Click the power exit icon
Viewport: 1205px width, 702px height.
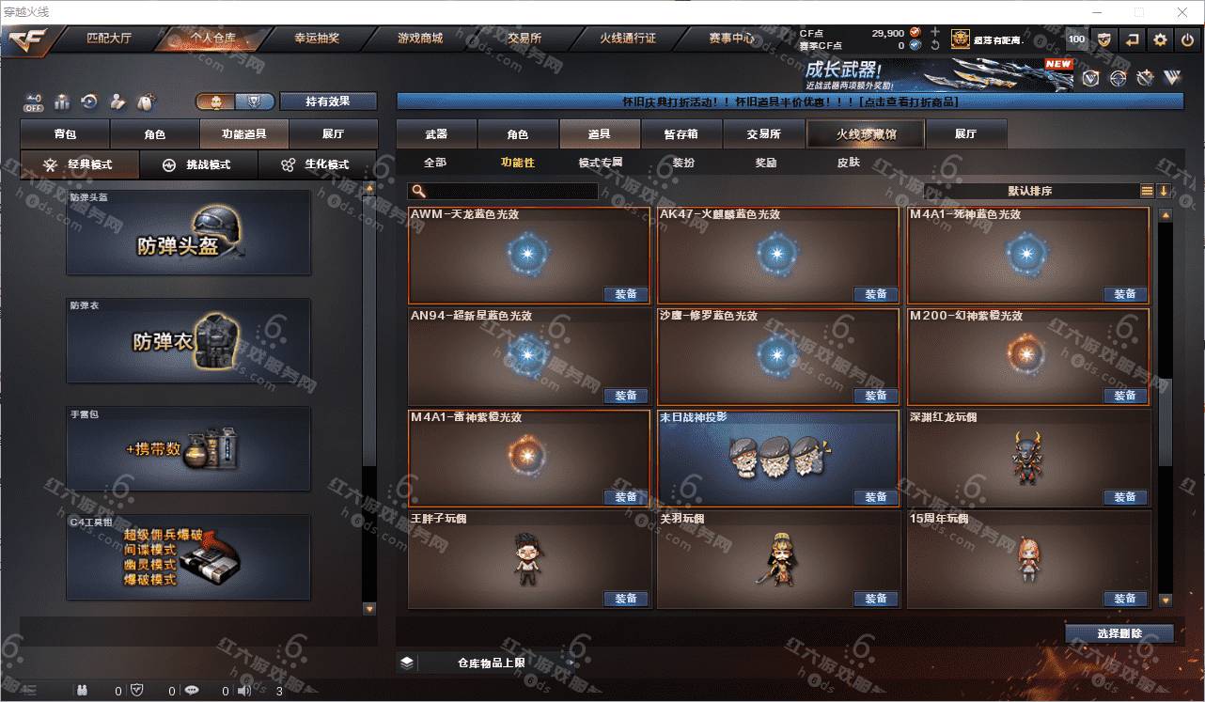pyautogui.click(x=1188, y=39)
